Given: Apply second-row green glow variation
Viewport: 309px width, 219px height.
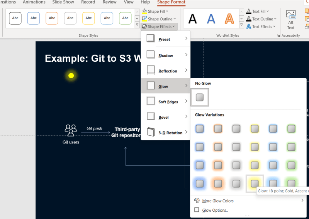Looking at the screenshot, I should [291, 147].
